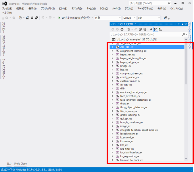Click the Navigate Backward toolbar icon

tap(7, 18)
